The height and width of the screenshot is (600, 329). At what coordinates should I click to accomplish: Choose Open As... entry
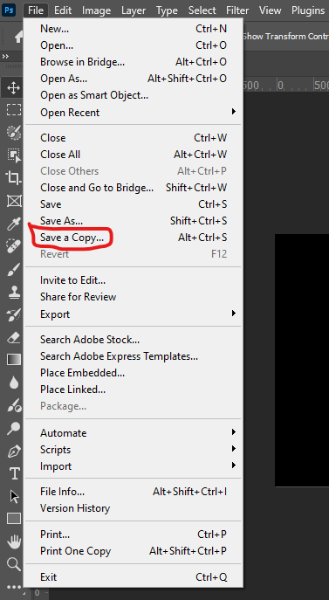(134, 79)
